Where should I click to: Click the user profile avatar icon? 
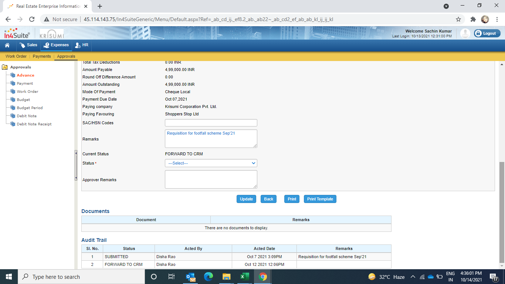tap(465, 33)
